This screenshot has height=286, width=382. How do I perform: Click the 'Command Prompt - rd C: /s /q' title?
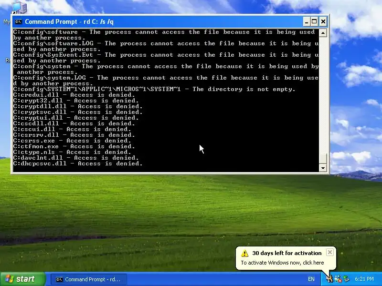(69, 22)
